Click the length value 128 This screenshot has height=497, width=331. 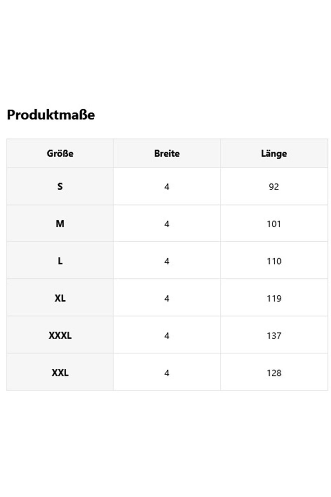pyautogui.click(x=274, y=373)
